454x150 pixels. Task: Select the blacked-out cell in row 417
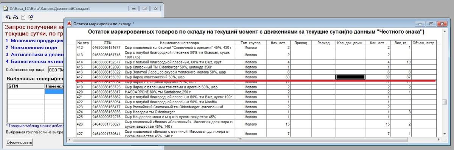pyautogui.click(x=350, y=77)
